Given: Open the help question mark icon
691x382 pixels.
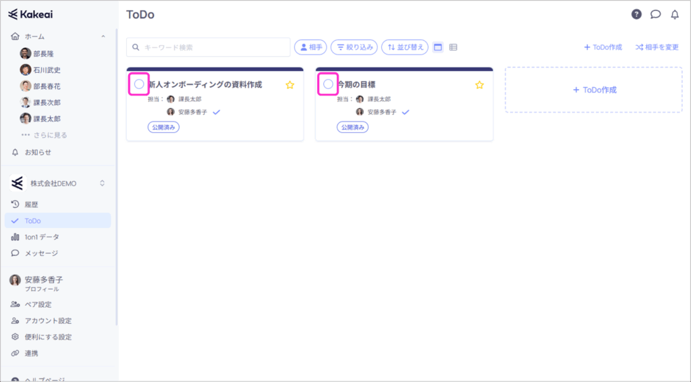Looking at the screenshot, I should 636,14.
